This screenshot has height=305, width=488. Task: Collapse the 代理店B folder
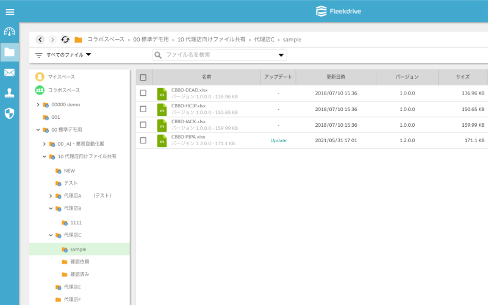51,209
